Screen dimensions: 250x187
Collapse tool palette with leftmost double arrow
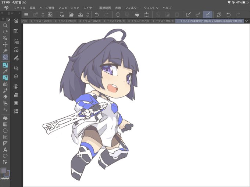pyautogui.click(x=2, y=13)
